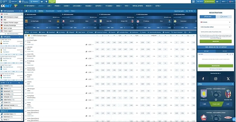Collapse sidebar with double-arrow in TOP tournaments header
The height and width of the screenshot is (122, 236).
pos(22,11)
